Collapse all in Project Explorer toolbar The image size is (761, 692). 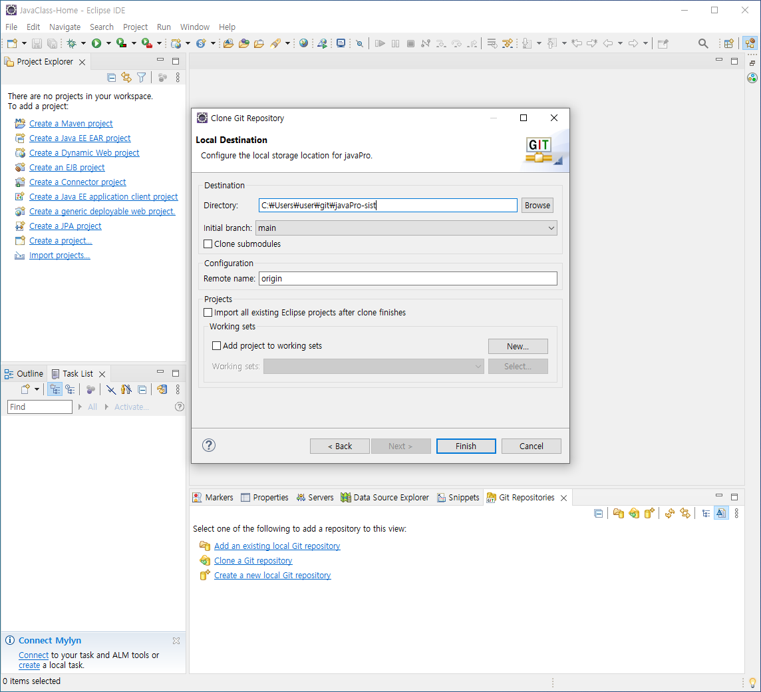[x=111, y=77]
